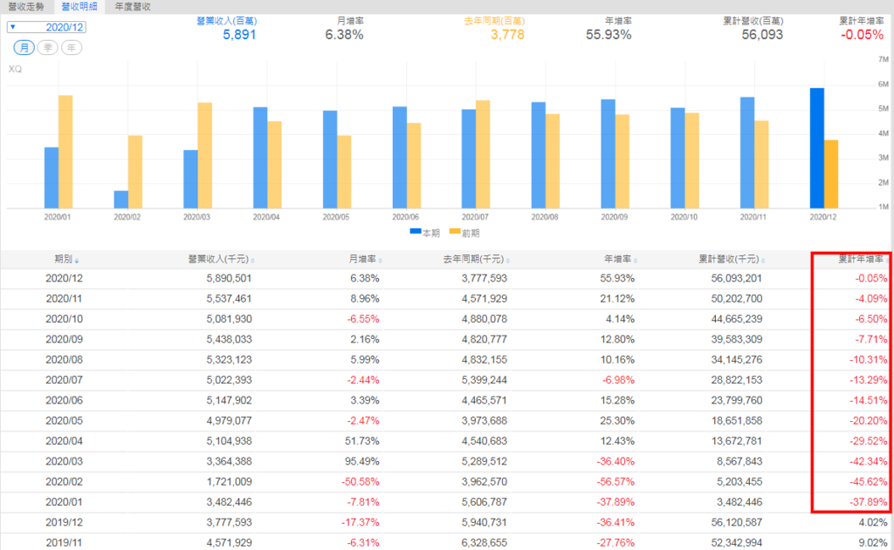Click the 5,891 營業收入 summary value
The width and height of the screenshot is (894, 550).
point(239,35)
